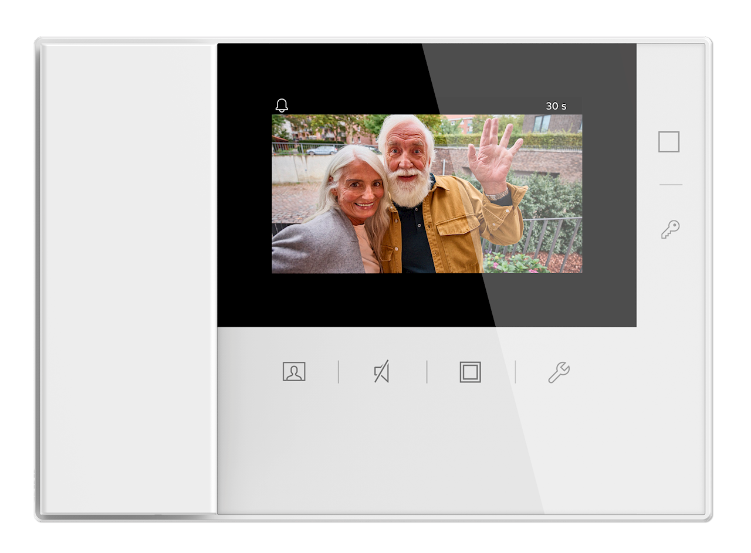The width and height of the screenshot is (751, 553).
Task: Mute the ringtone using the crossed speaker icon
Action: [381, 372]
